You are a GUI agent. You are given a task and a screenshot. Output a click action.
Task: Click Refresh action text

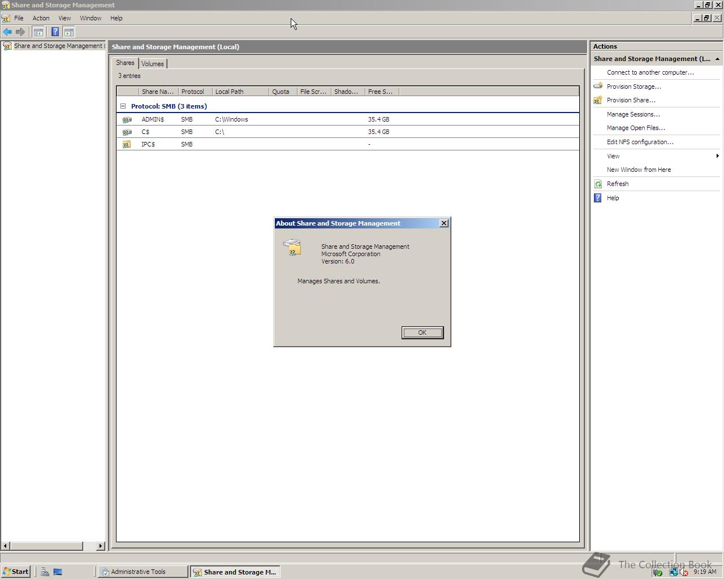point(617,184)
